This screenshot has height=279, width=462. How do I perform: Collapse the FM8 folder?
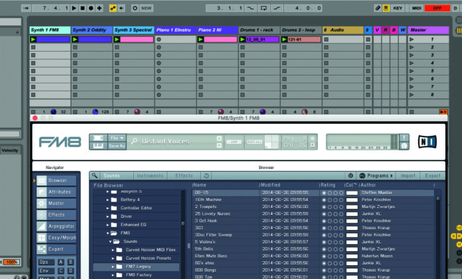pyautogui.click(x=108, y=233)
